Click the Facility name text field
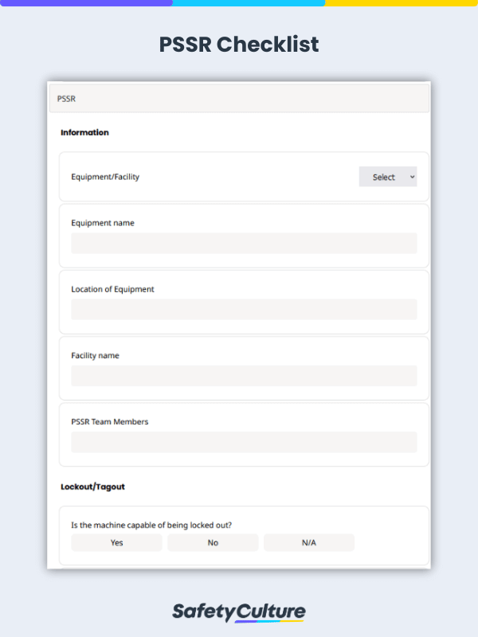This screenshot has width=478, height=637. (x=244, y=375)
